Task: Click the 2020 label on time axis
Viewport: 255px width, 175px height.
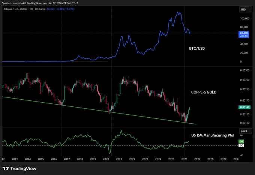Action: (x=106, y=159)
